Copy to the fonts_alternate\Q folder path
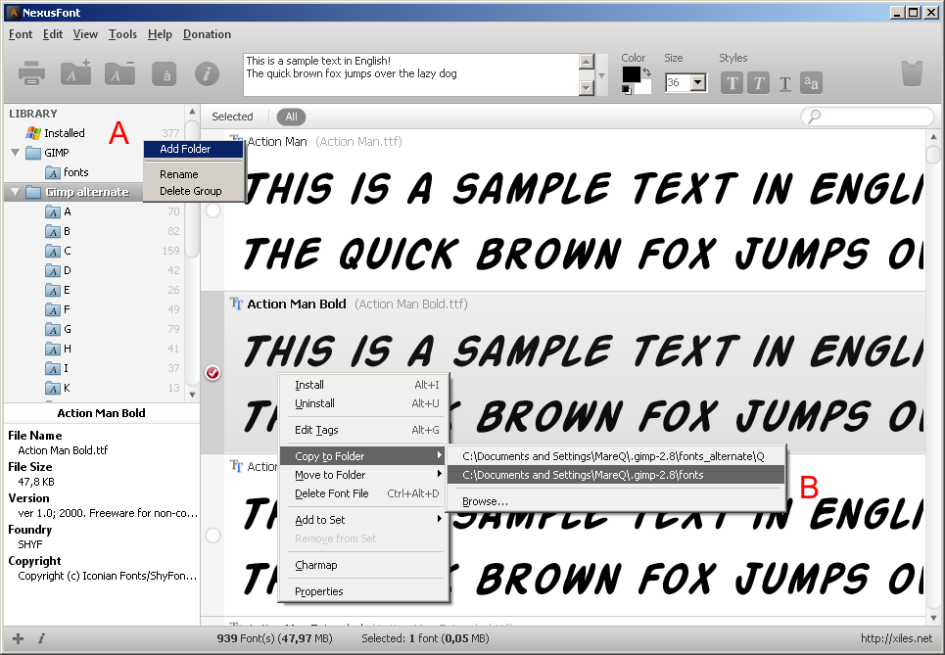 616,456
